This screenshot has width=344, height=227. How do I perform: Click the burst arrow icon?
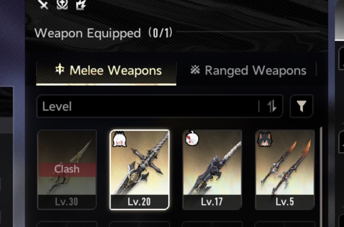(x=81, y=4)
